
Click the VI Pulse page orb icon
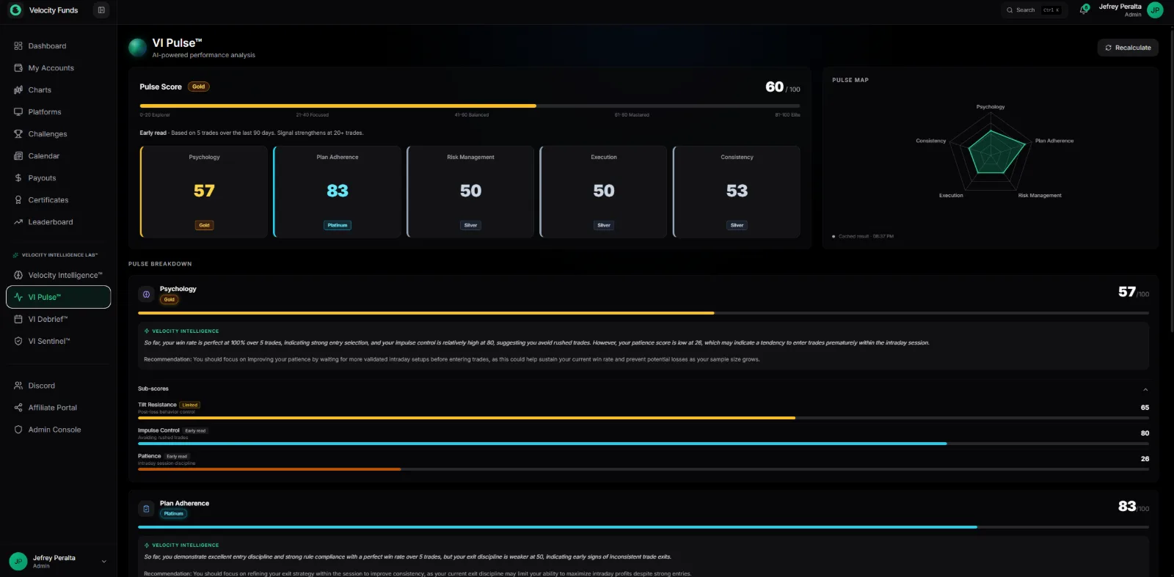(x=137, y=48)
